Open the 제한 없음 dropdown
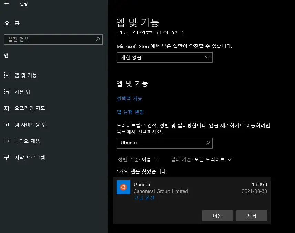 pos(165,57)
